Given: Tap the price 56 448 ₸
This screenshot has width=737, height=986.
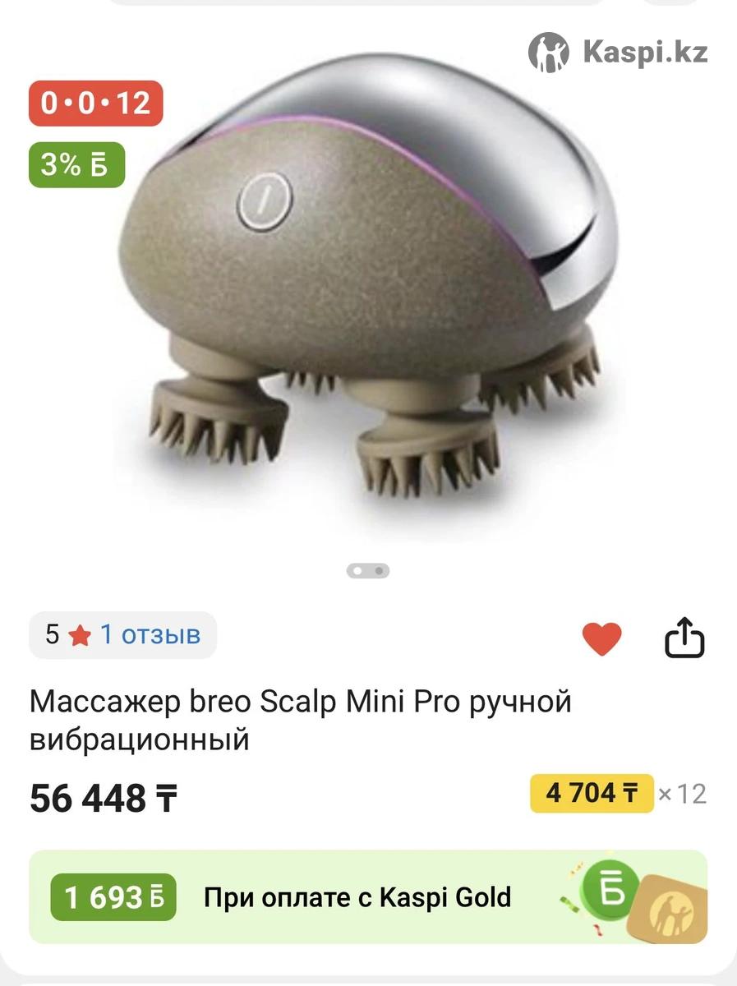Looking at the screenshot, I should (x=104, y=797).
